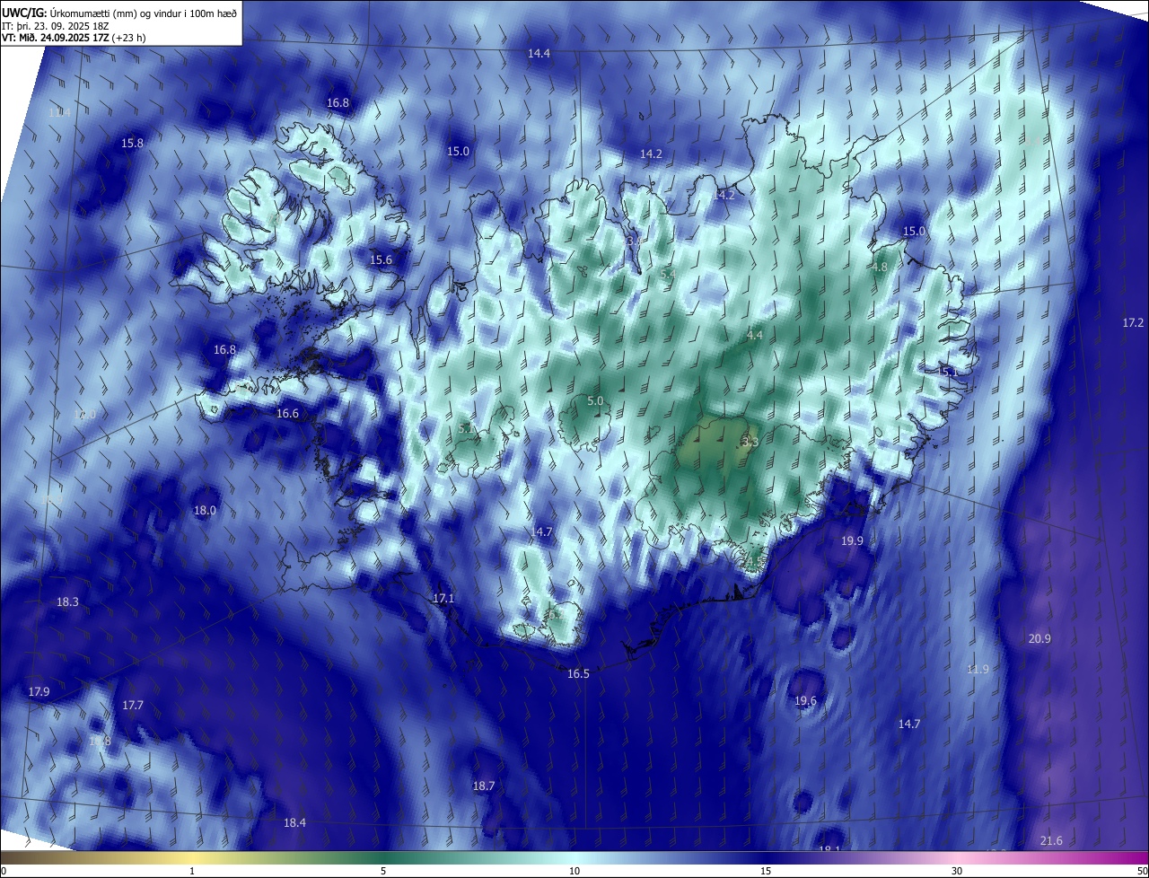Click the 4.4 value on the map
1149x878 pixels.
click(754, 336)
